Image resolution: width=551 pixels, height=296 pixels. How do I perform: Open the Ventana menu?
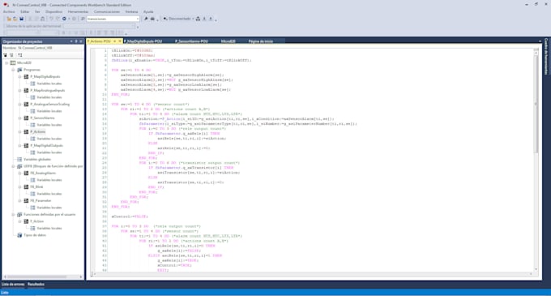131,11
